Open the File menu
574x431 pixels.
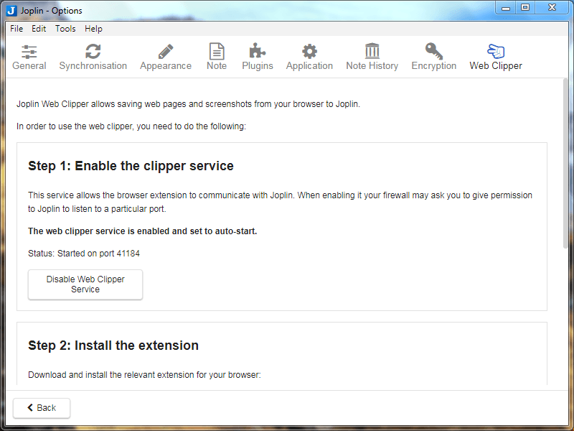[x=17, y=29]
